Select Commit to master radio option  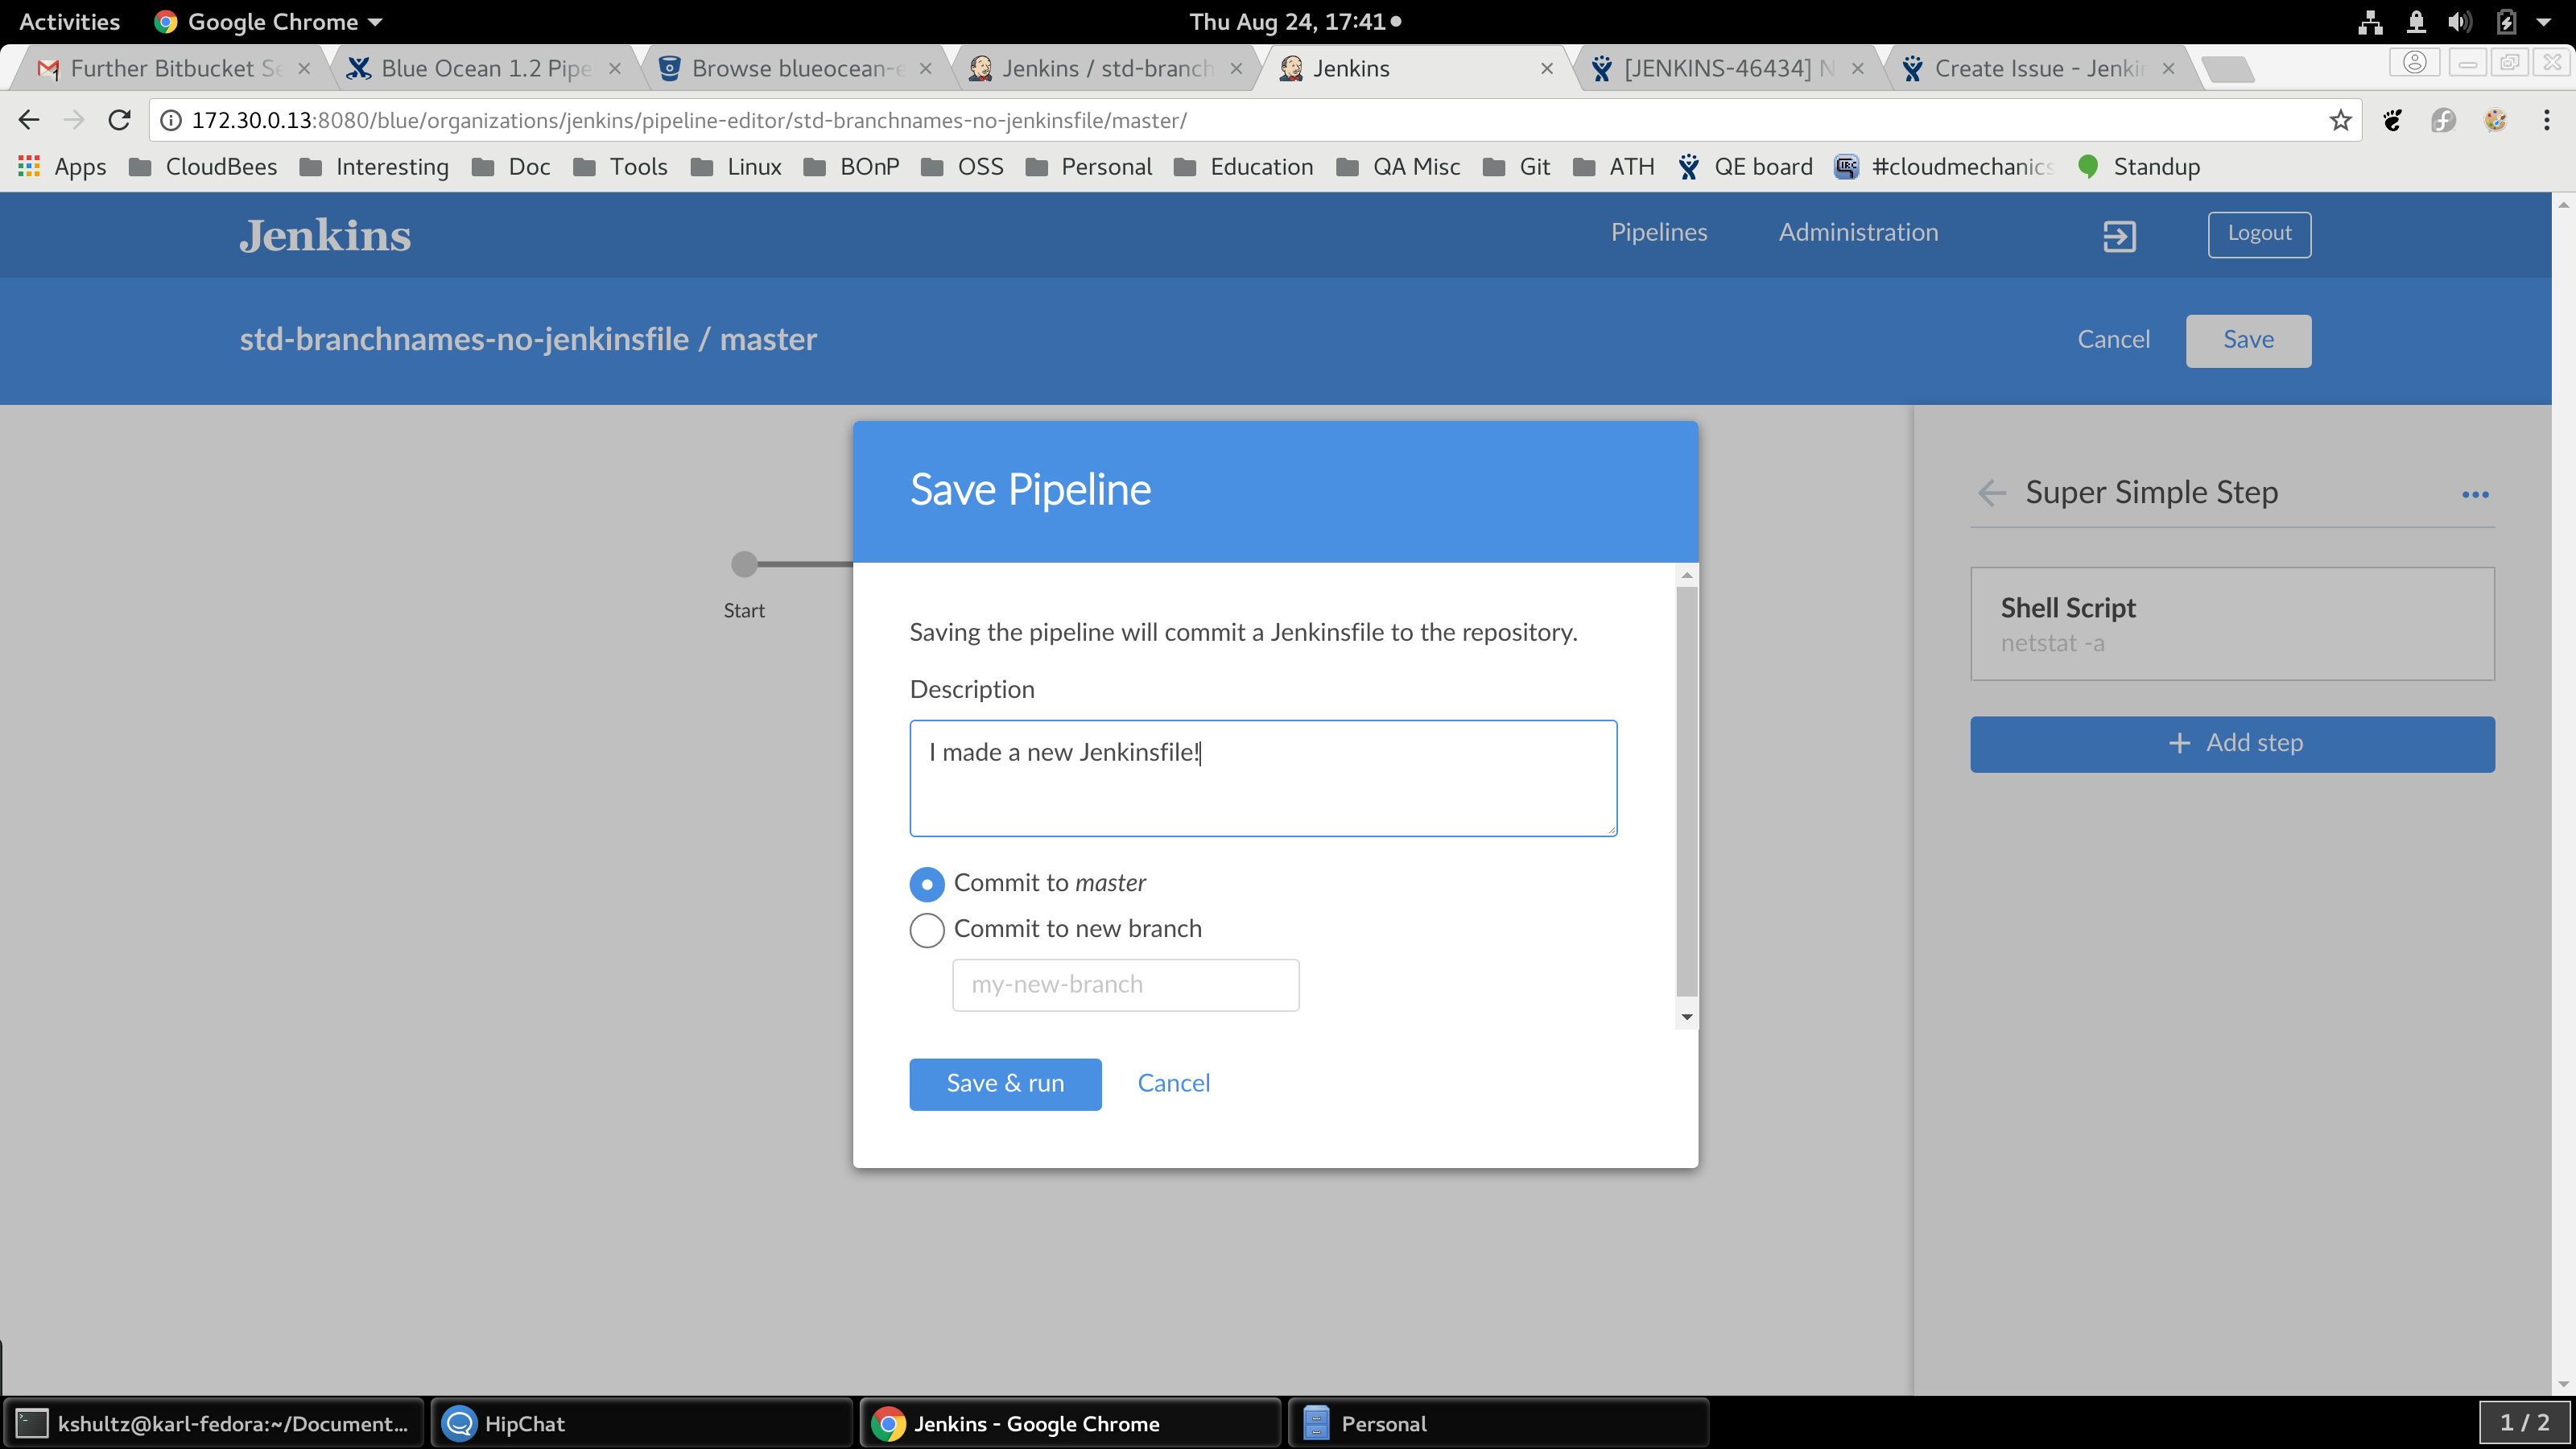click(x=927, y=884)
